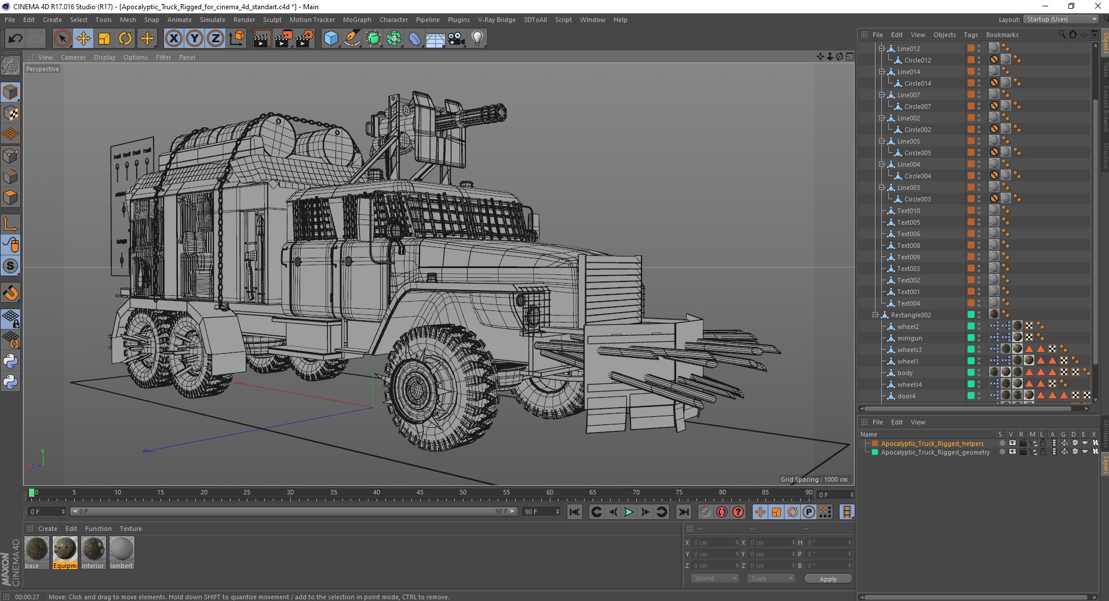Select the Live Selection tool
The image size is (1109, 601).
click(x=62, y=39)
